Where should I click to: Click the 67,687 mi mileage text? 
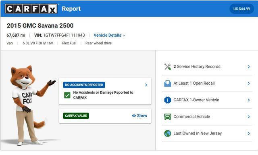16,35
